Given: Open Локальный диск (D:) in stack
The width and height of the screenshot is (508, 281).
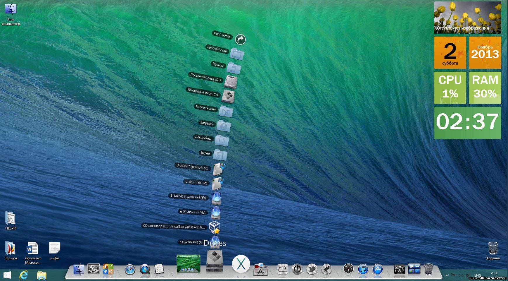Looking at the screenshot, I should (x=231, y=82).
